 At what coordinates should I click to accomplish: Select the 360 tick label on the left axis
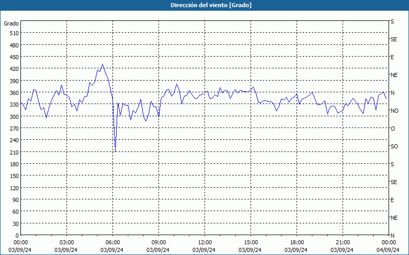click(x=13, y=93)
